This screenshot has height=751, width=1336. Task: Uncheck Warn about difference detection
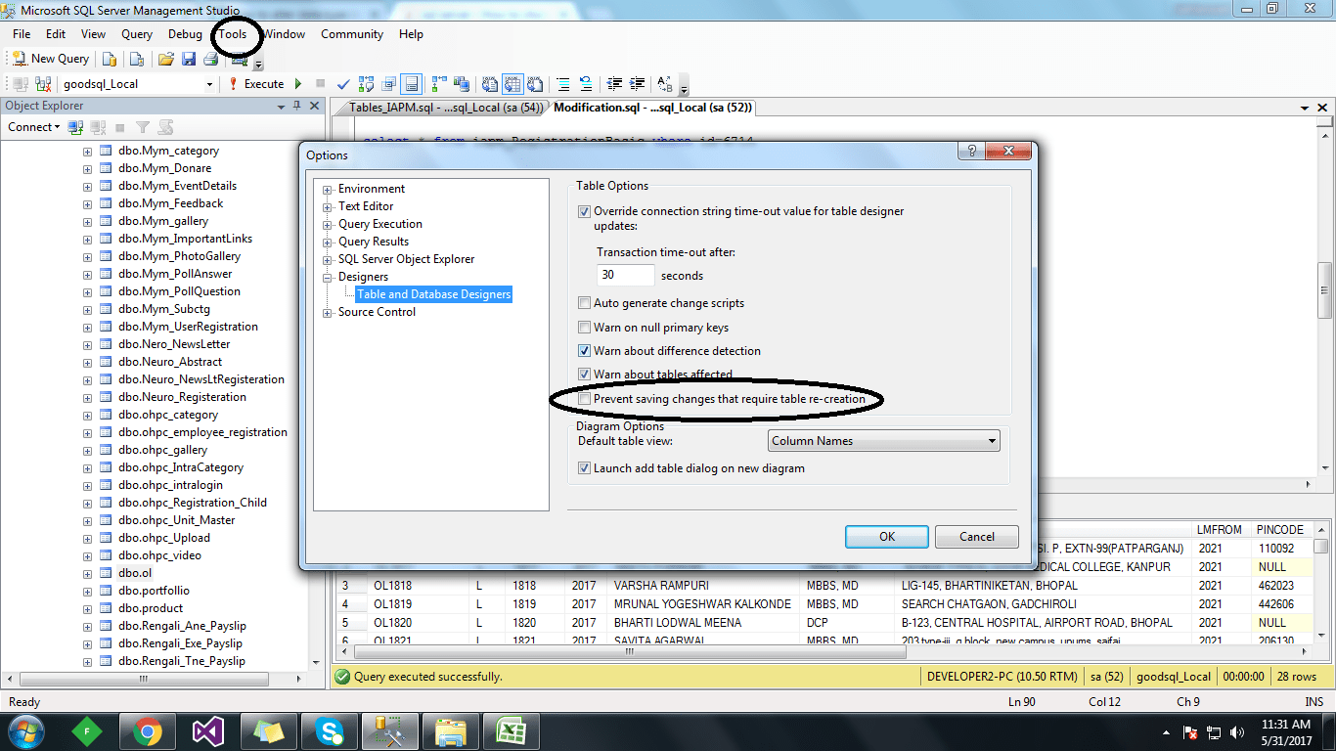point(584,351)
